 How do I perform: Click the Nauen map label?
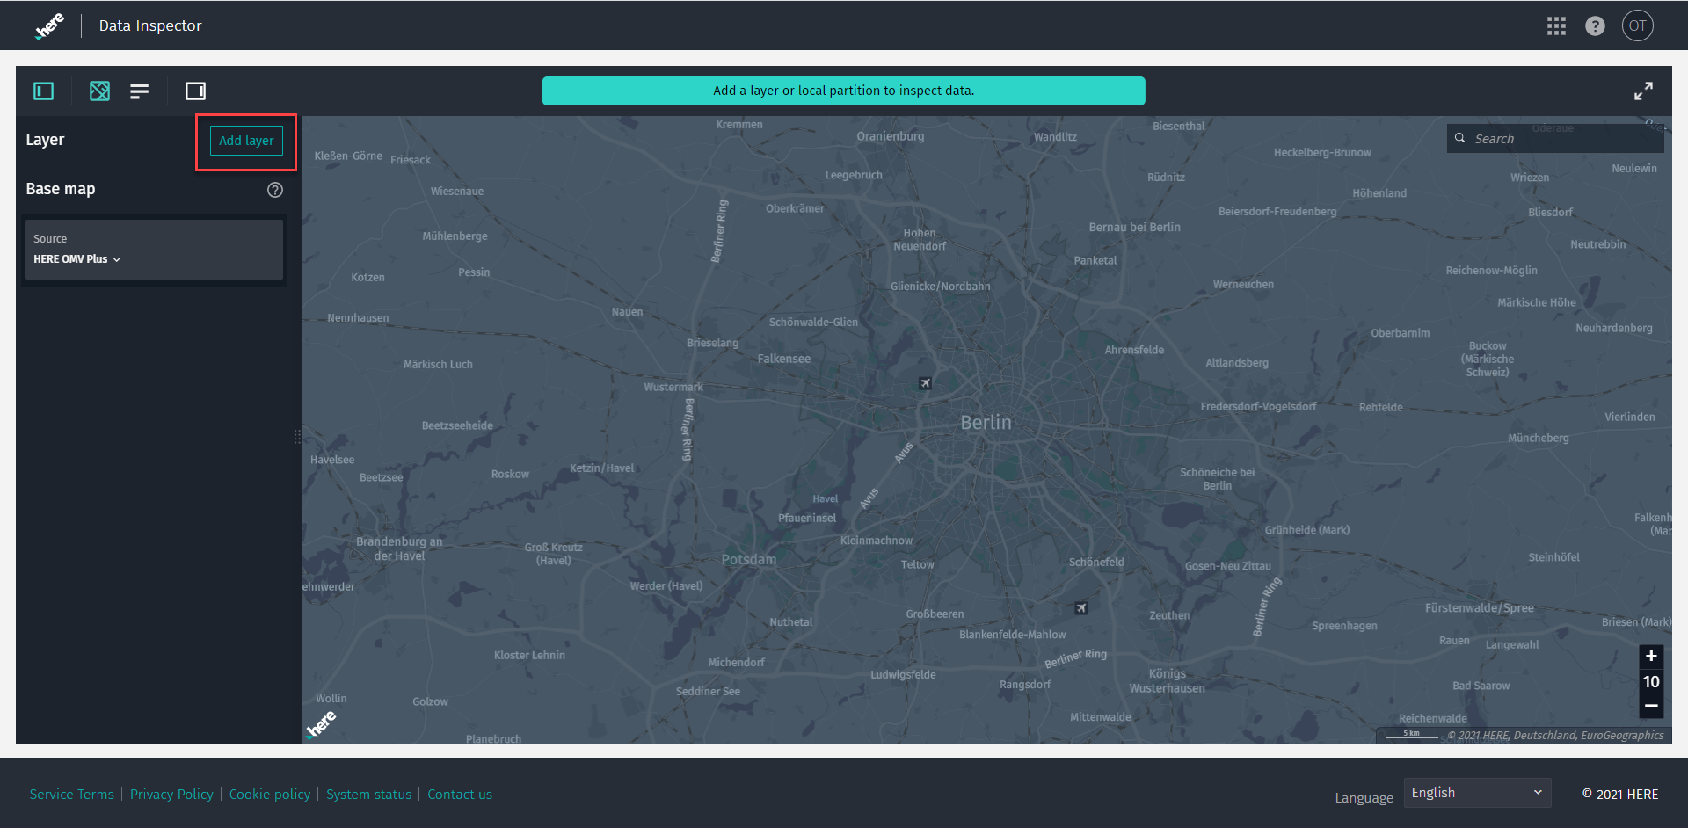(x=628, y=312)
